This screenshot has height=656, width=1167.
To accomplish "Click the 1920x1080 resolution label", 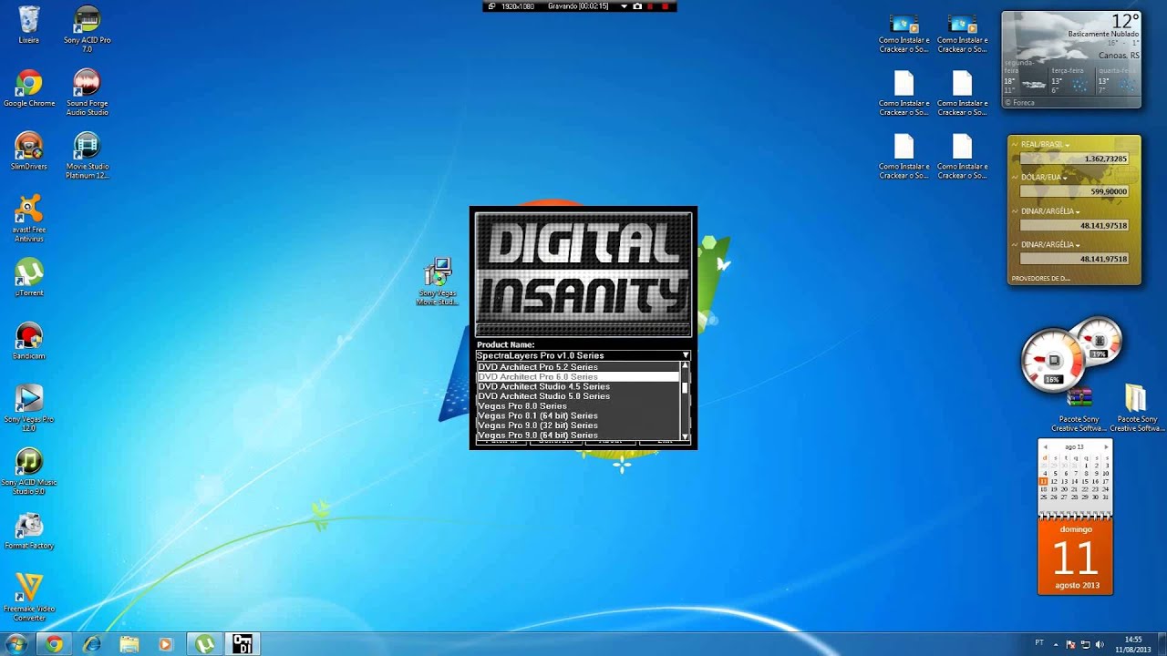I will 518,6.
